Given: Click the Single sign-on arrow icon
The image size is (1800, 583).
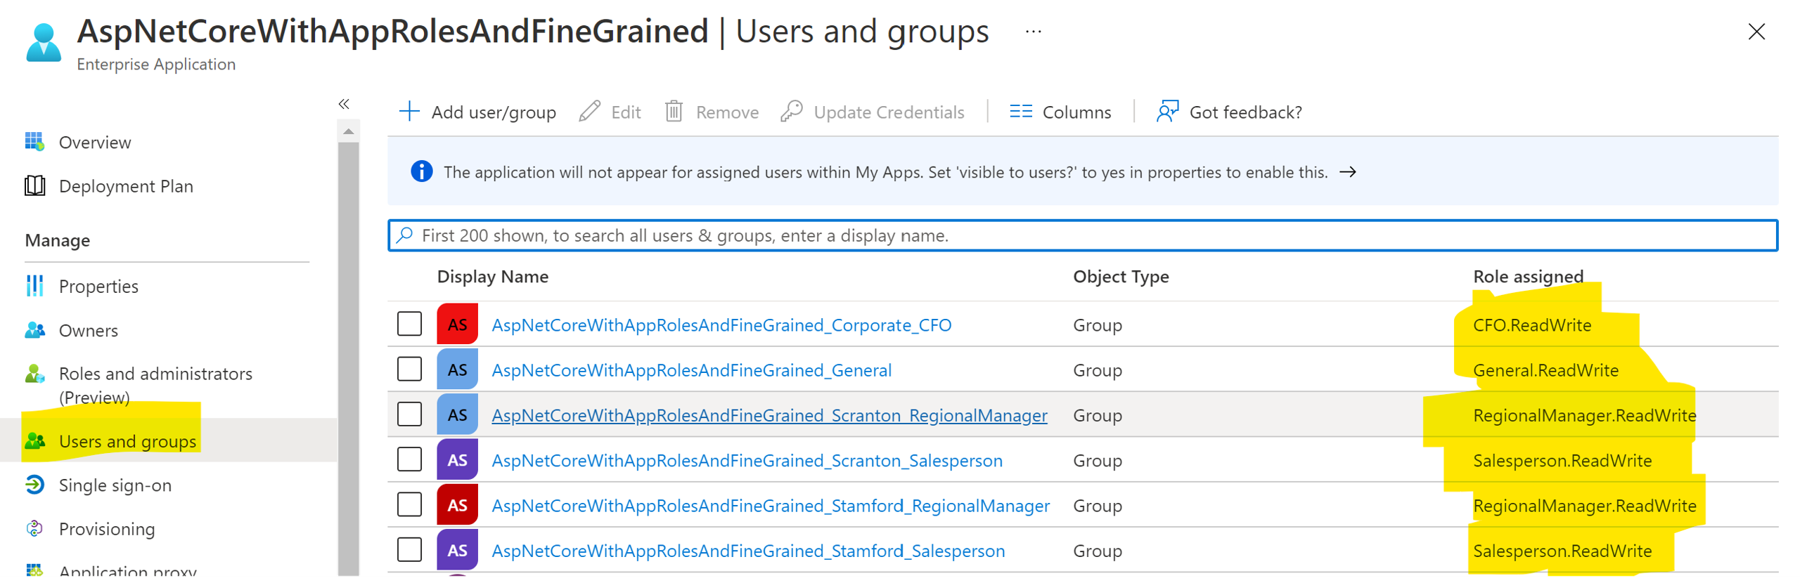Looking at the screenshot, I should point(34,485).
